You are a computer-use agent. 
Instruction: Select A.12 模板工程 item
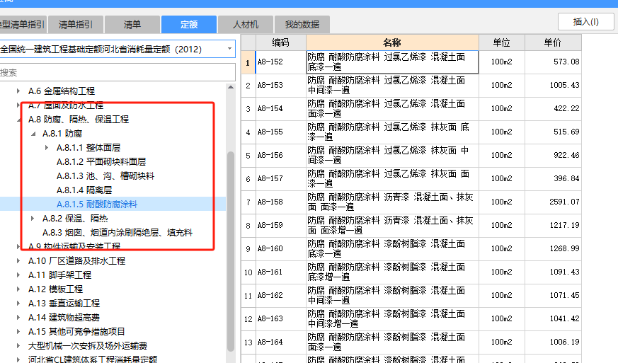[x=56, y=289]
